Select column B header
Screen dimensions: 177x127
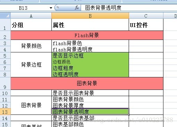pyautogui.click(x=90, y=16)
